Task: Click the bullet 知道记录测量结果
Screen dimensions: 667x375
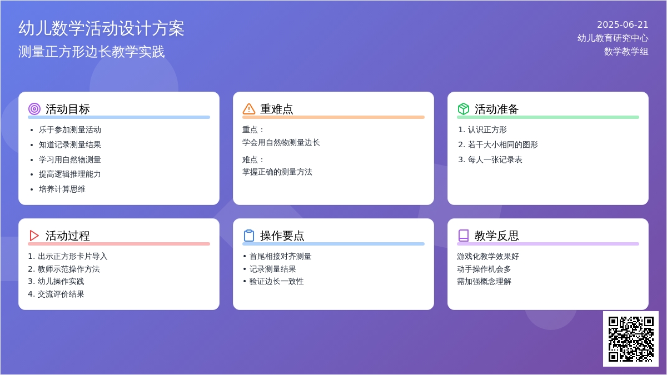Action: pos(70,144)
